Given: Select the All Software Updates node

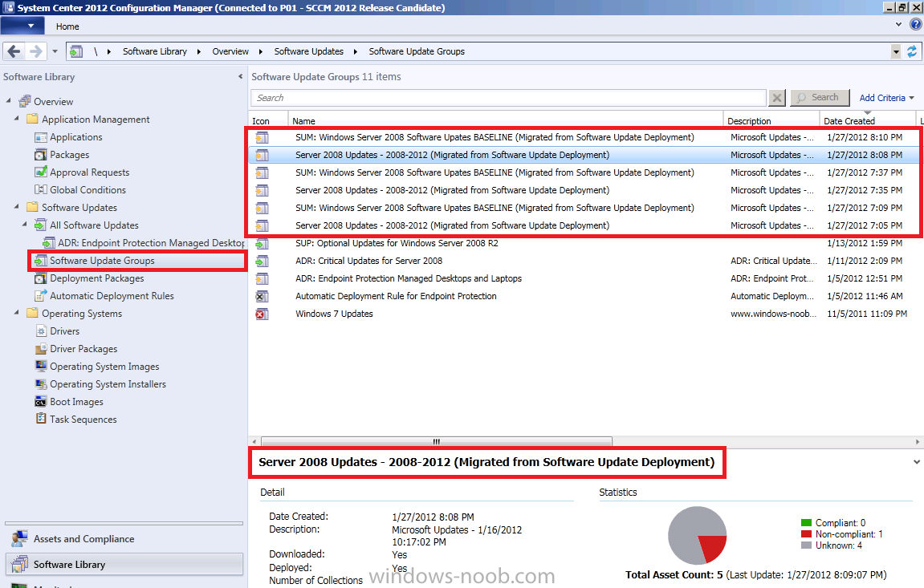Looking at the screenshot, I should 94,225.
